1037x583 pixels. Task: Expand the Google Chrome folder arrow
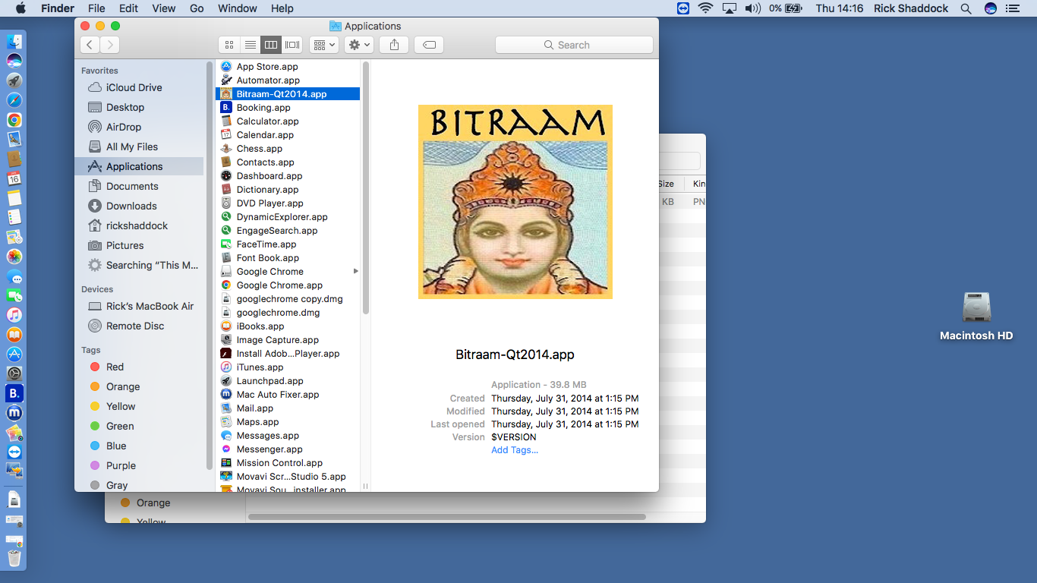(356, 271)
